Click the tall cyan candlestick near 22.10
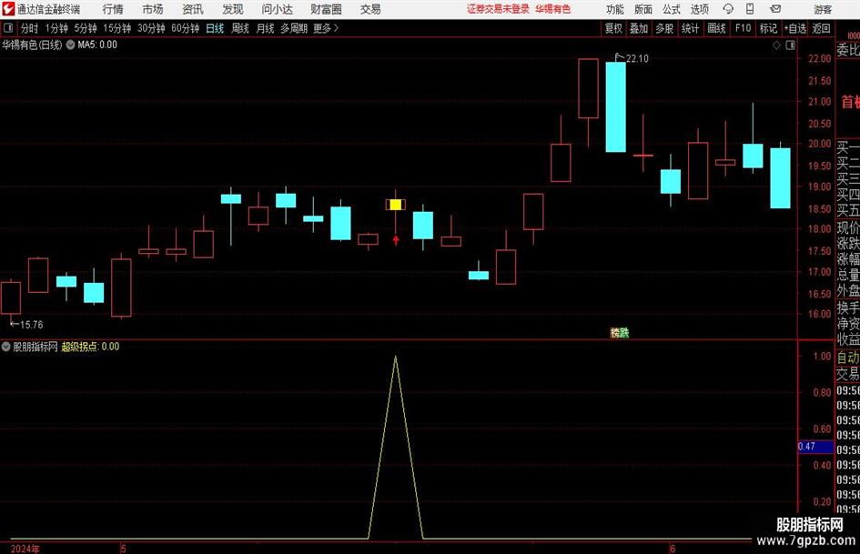 click(615, 107)
